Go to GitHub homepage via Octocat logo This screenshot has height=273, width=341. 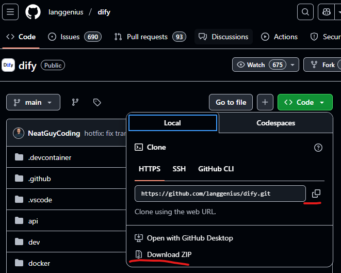[33, 12]
